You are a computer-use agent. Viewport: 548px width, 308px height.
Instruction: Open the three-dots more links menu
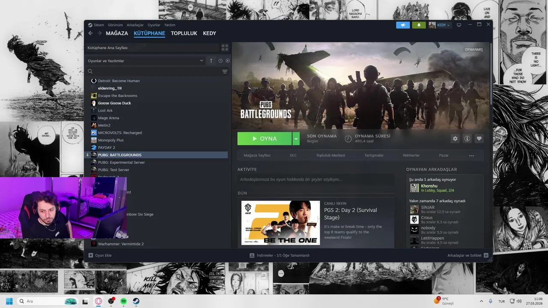coord(471,155)
